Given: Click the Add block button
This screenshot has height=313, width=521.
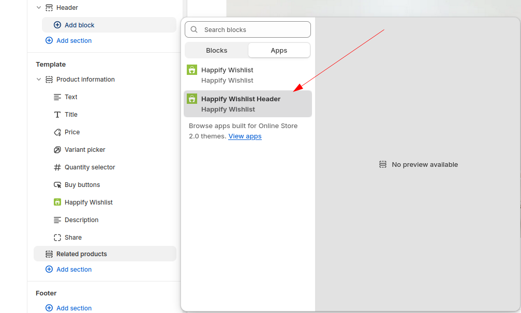Looking at the screenshot, I should coord(109,25).
